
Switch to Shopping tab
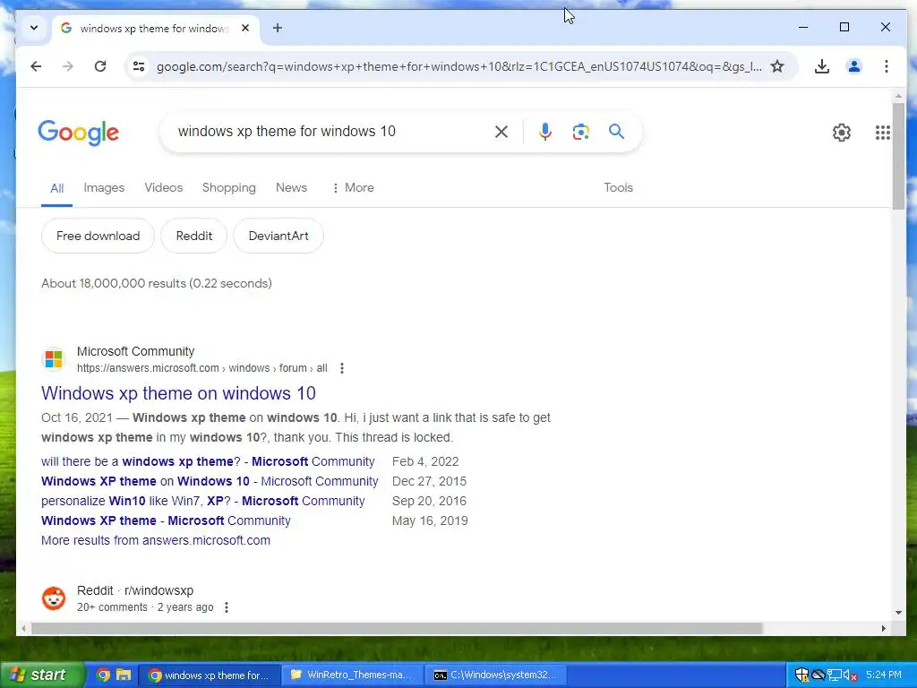[229, 188]
